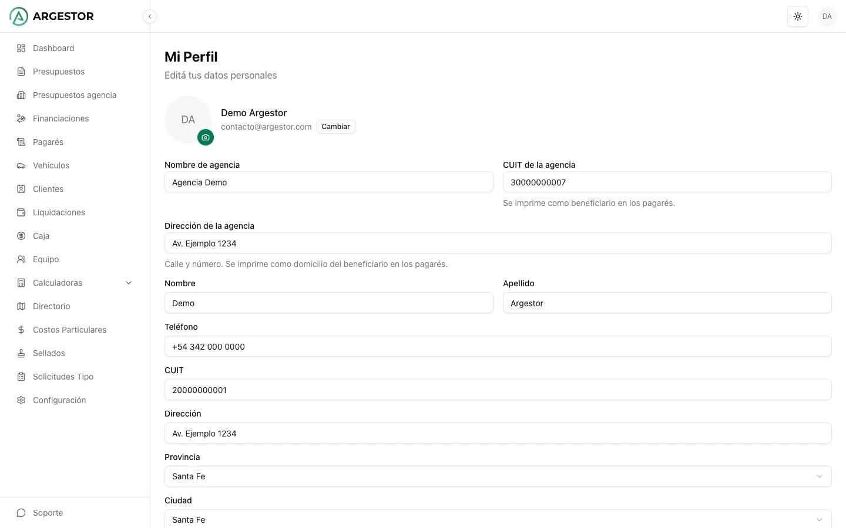Click the Sellados stamp icon

21,353
